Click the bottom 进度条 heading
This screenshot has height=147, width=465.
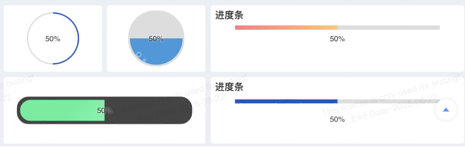(x=229, y=87)
